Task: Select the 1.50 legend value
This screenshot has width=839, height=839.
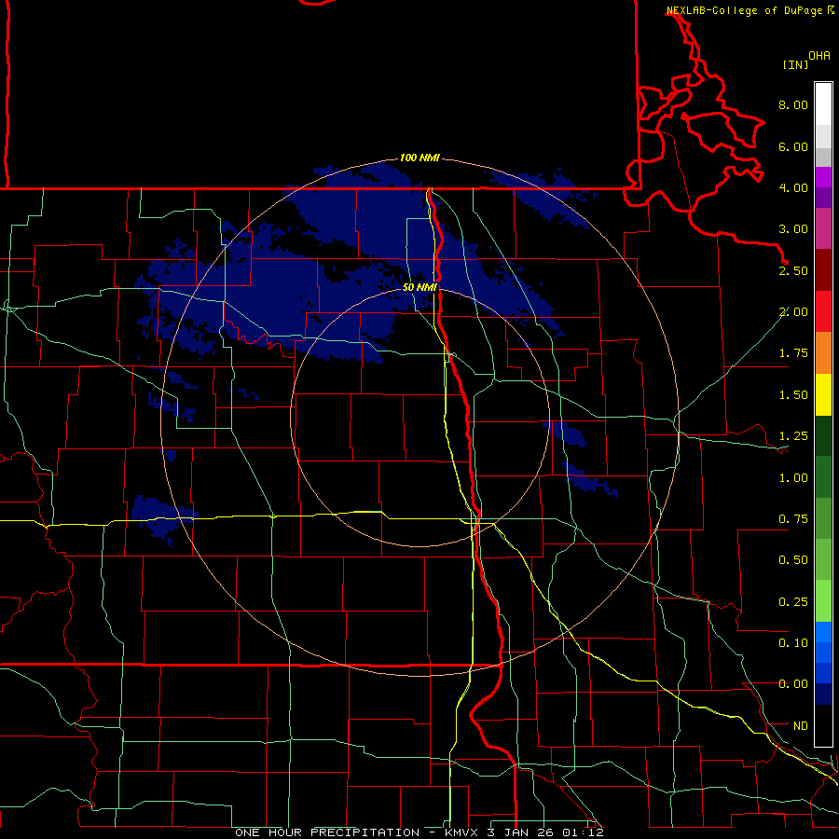Action: point(793,395)
